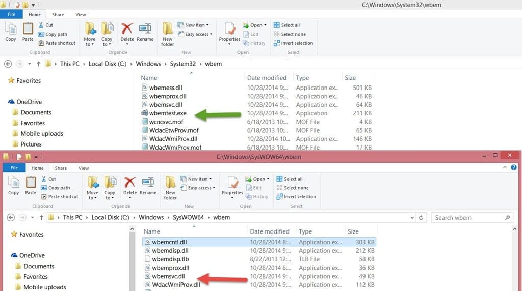This screenshot has height=291, width=522.
Task: Expand New item dropdown in SysWOW64 window
Action: point(196,179)
